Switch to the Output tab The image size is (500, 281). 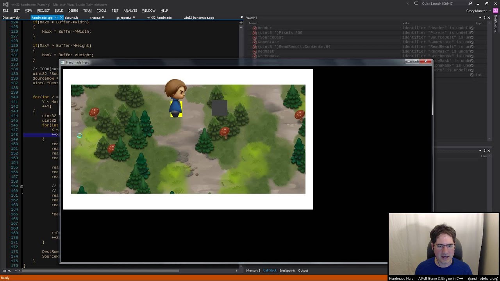tap(303, 270)
